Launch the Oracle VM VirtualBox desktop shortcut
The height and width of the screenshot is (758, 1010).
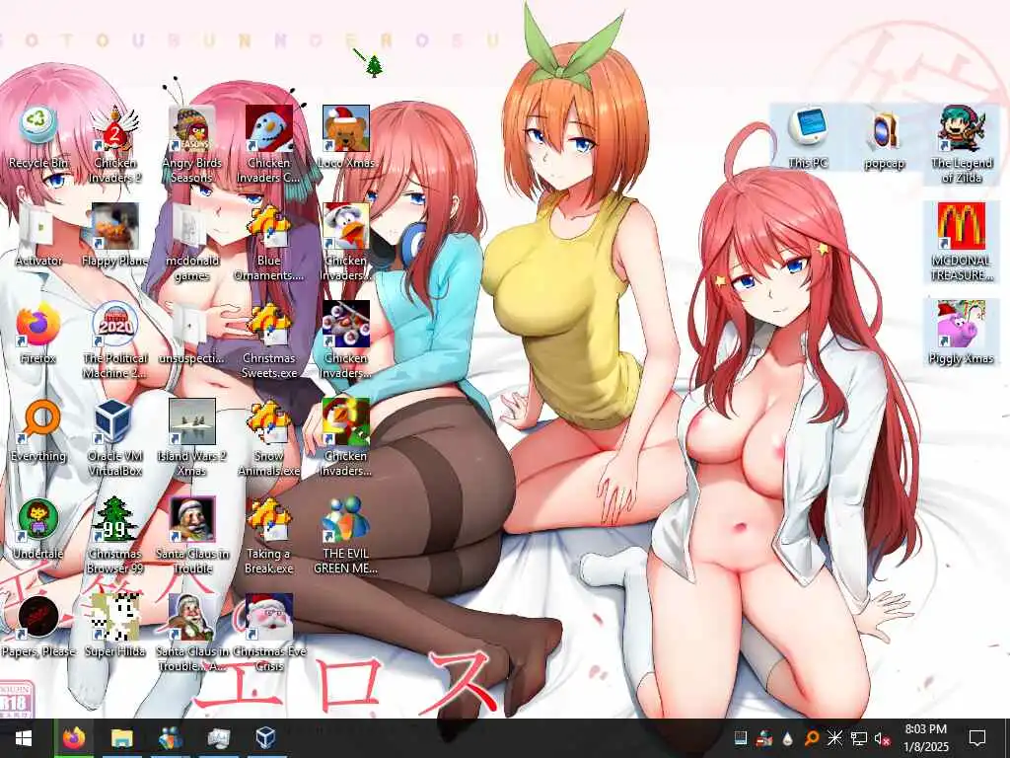[x=114, y=437]
